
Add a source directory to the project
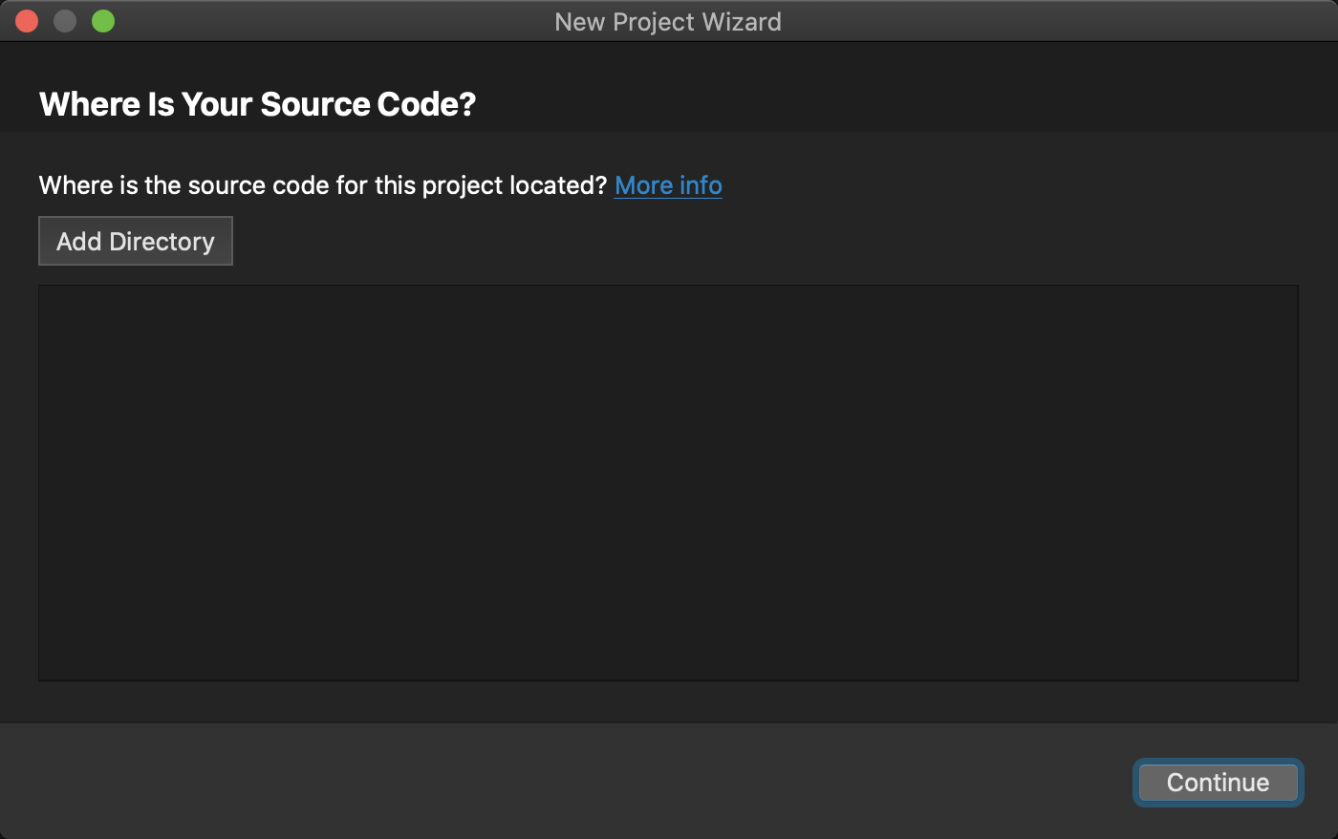[135, 241]
